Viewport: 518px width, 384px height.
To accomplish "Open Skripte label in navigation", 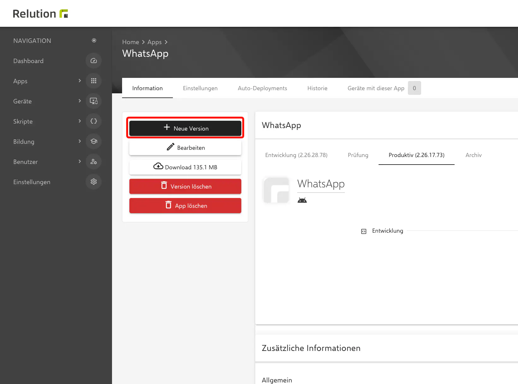I will click(23, 121).
